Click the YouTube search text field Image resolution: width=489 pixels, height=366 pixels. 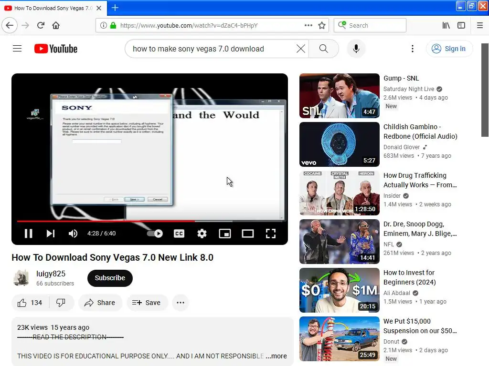pyautogui.click(x=213, y=49)
